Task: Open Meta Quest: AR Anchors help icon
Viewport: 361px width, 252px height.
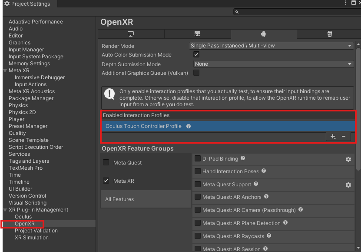Action: (266, 196)
